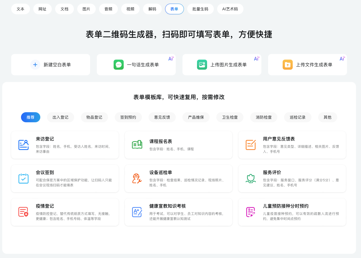Click the 用户意见反馈表 edit icon

pos(251,145)
